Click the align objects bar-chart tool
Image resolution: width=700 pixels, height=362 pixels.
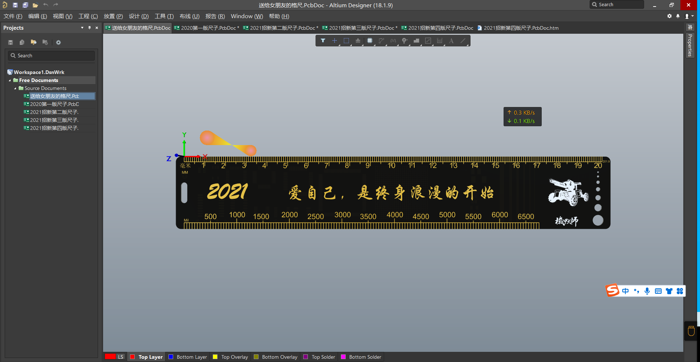point(358,41)
